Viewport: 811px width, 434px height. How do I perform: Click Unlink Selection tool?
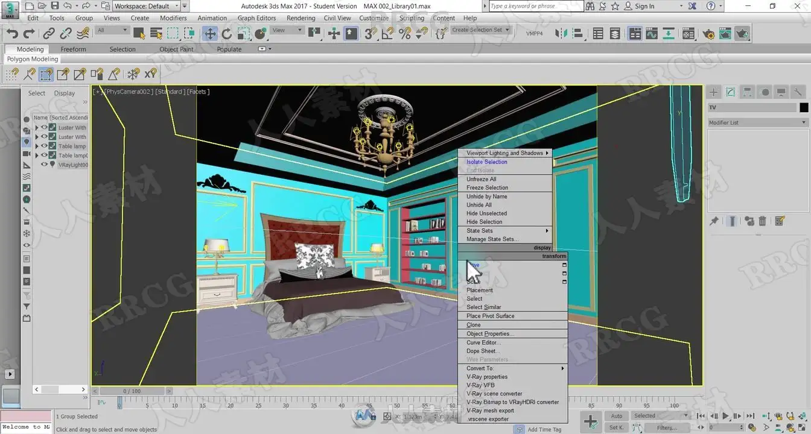(66, 34)
